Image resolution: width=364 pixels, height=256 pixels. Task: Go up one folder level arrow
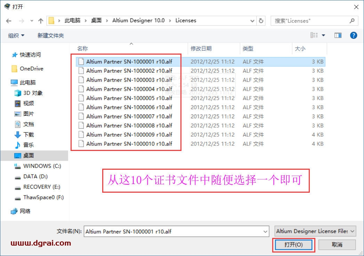[41, 21]
